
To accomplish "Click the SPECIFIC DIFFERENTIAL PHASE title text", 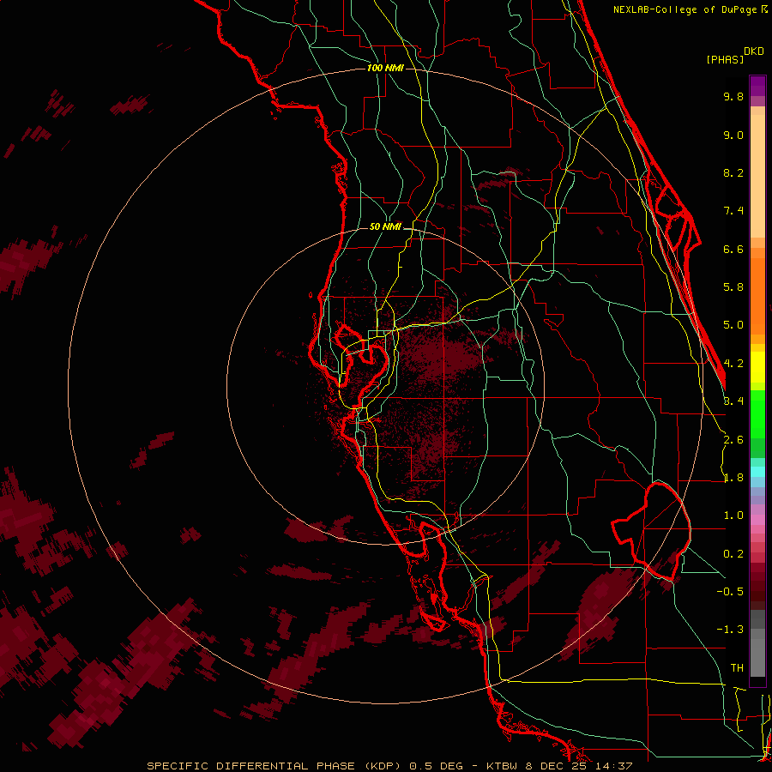I will 250,766.
